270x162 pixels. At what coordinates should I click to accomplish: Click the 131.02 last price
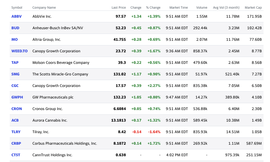click(120, 74)
